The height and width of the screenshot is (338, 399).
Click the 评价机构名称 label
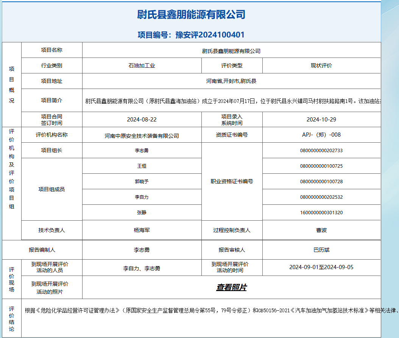(x=51, y=135)
